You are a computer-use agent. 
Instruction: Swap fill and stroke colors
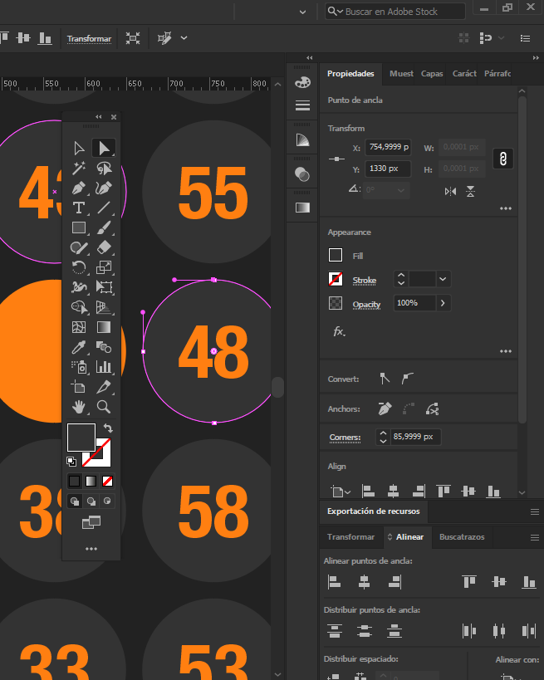coord(108,428)
